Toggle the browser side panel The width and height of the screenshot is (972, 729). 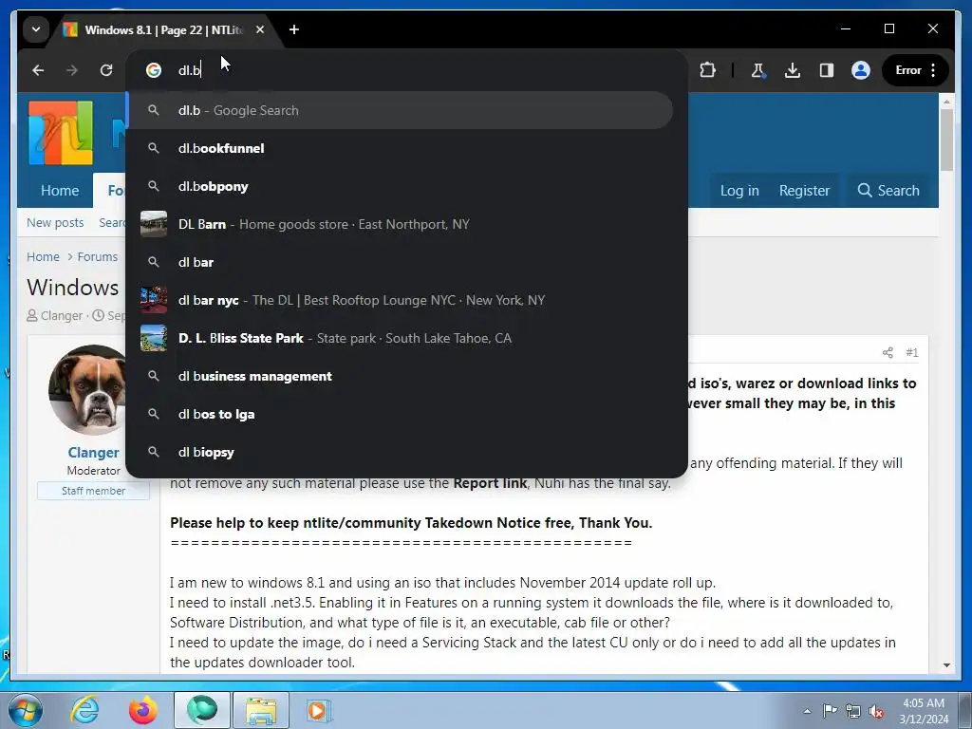tap(827, 70)
